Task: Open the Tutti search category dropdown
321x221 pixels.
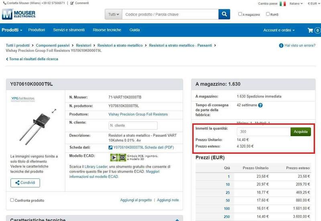Action: (114, 14)
